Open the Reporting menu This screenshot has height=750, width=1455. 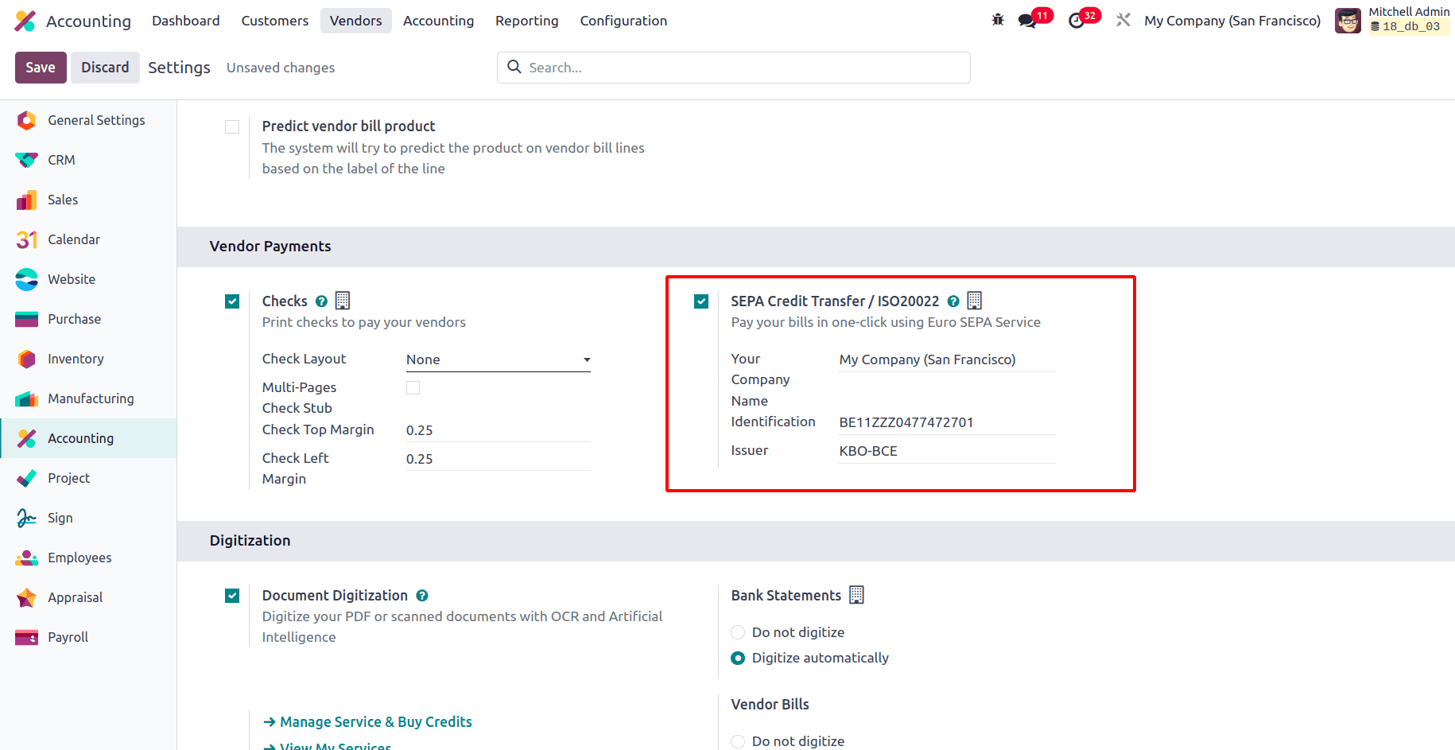click(527, 21)
